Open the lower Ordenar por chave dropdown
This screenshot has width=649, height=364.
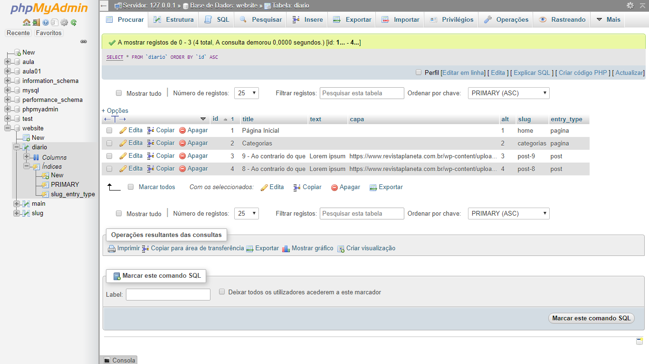(x=509, y=214)
